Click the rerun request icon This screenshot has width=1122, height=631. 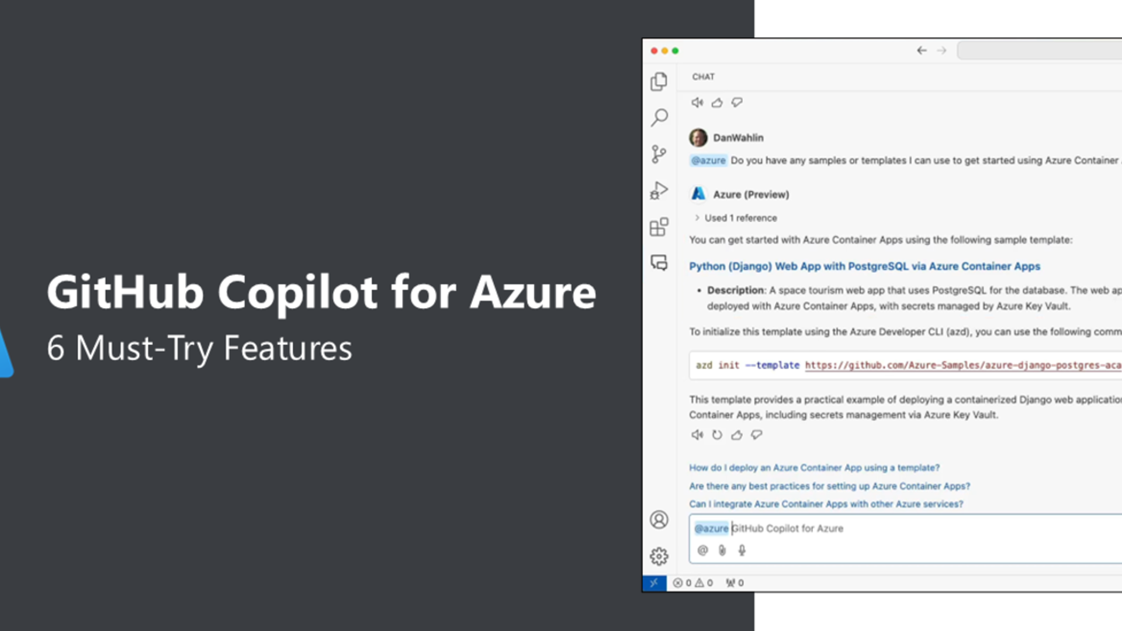coord(717,435)
